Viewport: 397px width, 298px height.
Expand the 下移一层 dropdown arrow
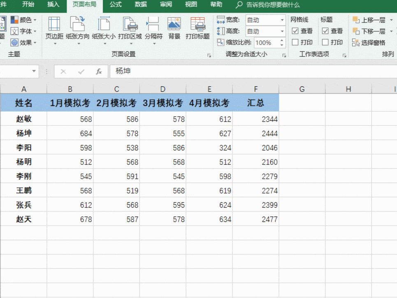click(x=391, y=31)
